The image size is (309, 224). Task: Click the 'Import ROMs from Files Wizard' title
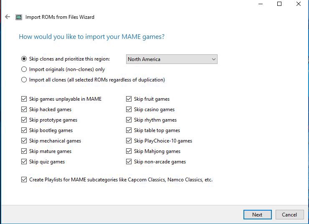click(60, 17)
